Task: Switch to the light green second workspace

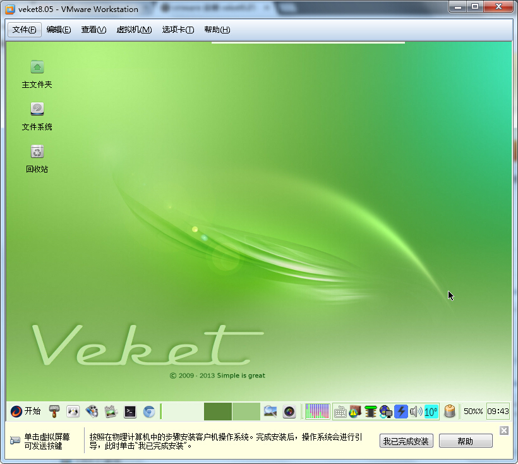Action: click(246, 412)
